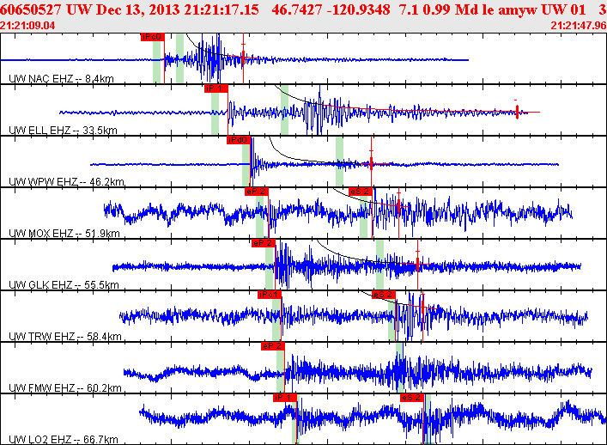
Task: Click the red coda end marker on ELL trace
Action: click(517, 112)
